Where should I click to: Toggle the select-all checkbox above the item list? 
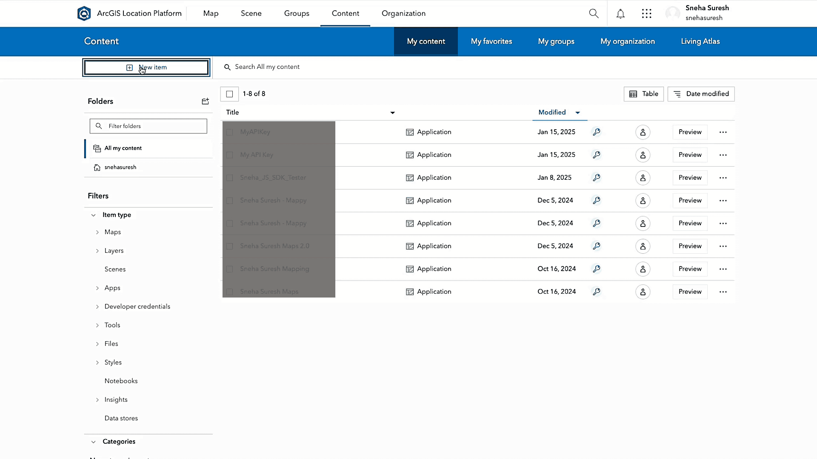click(229, 94)
